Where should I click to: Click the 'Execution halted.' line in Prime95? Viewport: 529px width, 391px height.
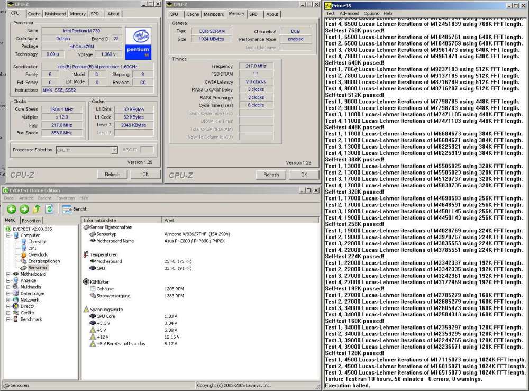pyautogui.click(x=347, y=386)
